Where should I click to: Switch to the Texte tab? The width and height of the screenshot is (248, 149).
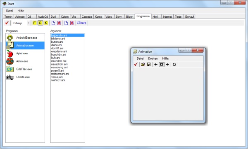click(178, 17)
